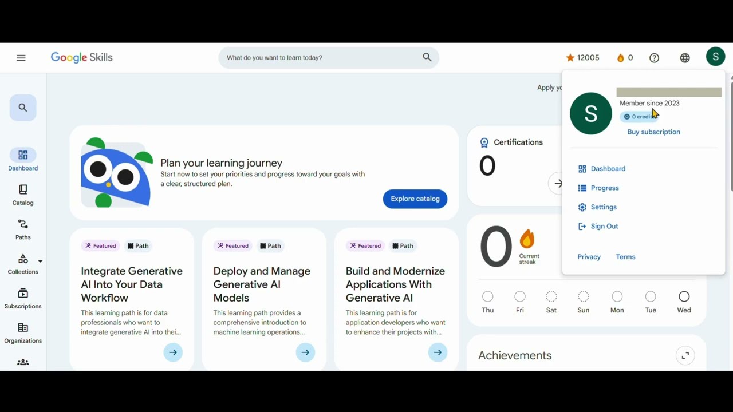Viewport: 733px width, 412px height.
Task: Open Organizations in left sidebar
Action: point(23,332)
